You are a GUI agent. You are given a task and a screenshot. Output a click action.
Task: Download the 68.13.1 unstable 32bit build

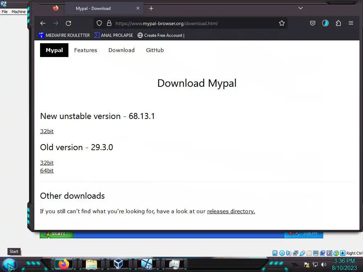[x=47, y=131]
